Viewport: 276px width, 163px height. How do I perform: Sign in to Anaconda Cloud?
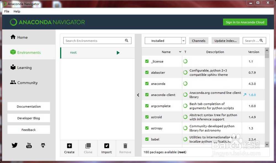[x=245, y=22]
